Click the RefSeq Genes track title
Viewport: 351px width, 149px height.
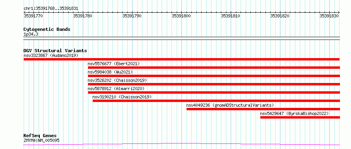tap(40, 136)
